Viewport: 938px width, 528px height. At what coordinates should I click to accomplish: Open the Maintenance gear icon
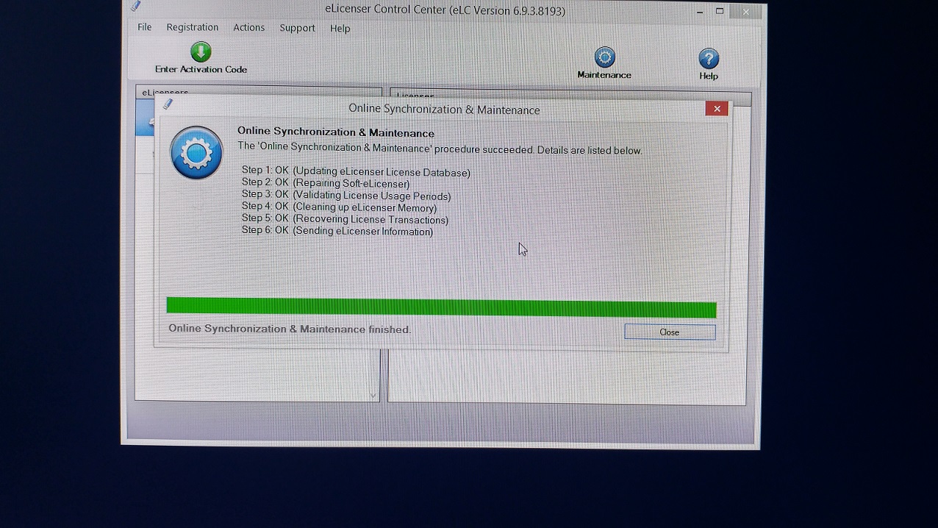[x=604, y=57]
